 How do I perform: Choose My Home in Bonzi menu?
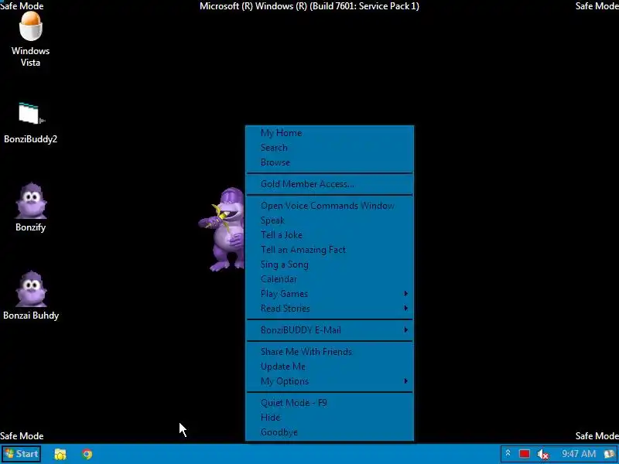(x=330, y=133)
